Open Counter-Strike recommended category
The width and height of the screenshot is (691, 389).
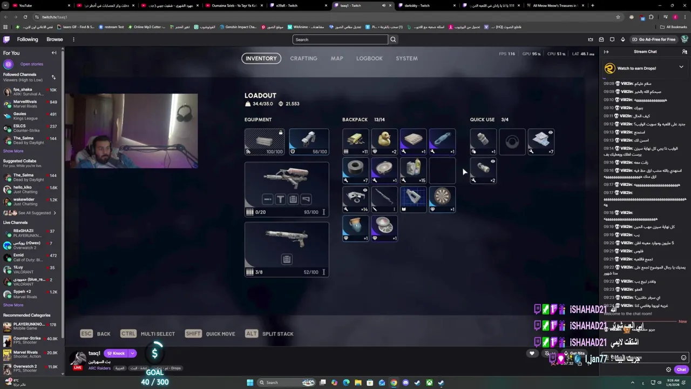[31, 341]
